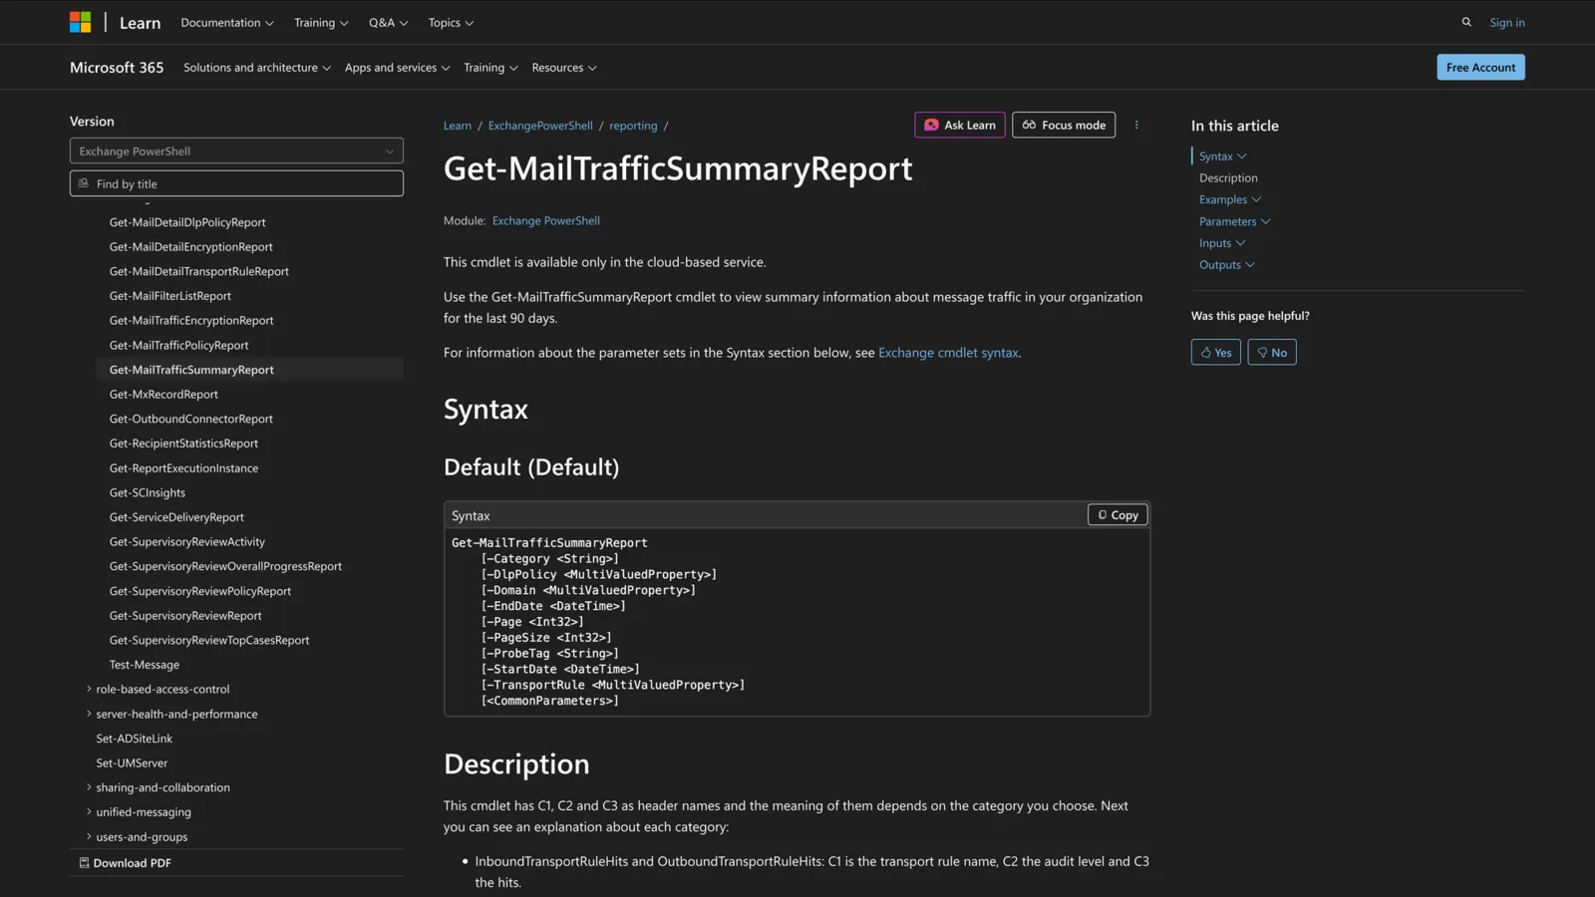Open Get-OutboundConnectorReport article
This screenshot has width=1595, height=897.
point(191,419)
